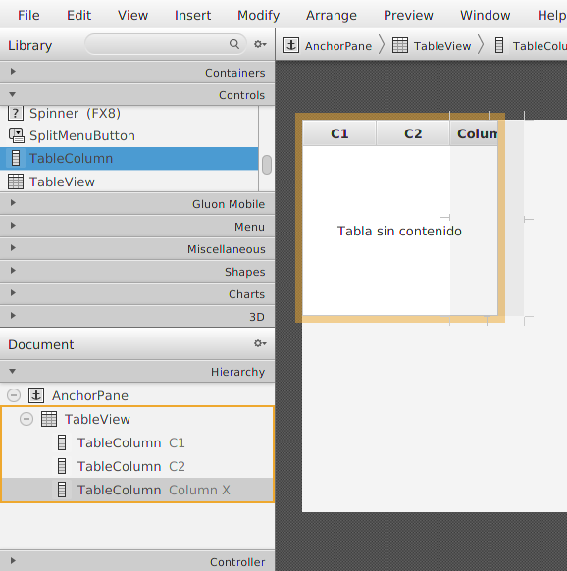Click the TableView icon in breadcrumb bar
The width and height of the screenshot is (567, 571).
(x=400, y=45)
